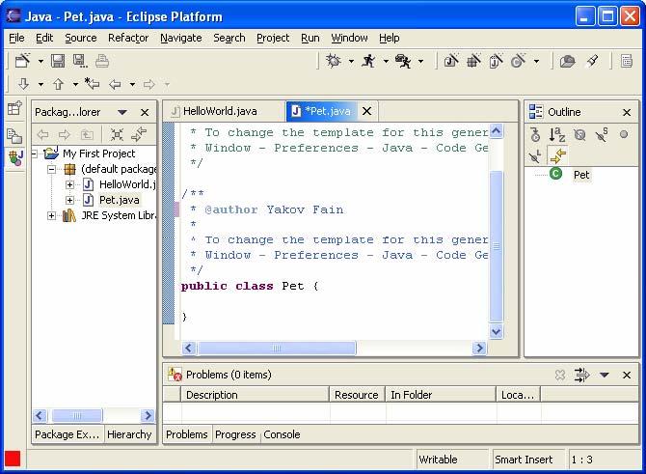Screen dimensions: 646x474
Task: Open the Project menu
Action: [x=273, y=38]
